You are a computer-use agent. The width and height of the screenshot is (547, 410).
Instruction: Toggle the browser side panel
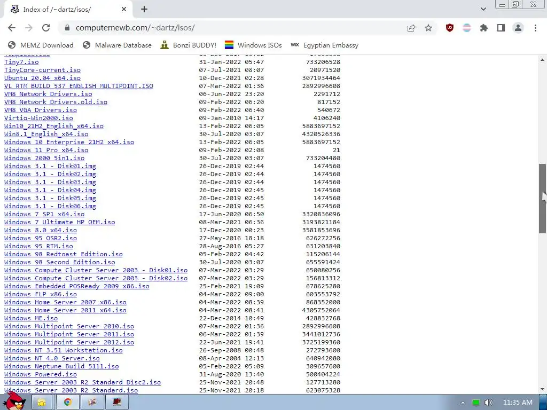point(501,28)
